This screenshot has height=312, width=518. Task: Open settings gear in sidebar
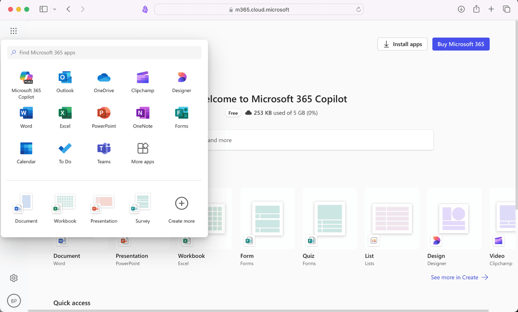pyautogui.click(x=14, y=278)
